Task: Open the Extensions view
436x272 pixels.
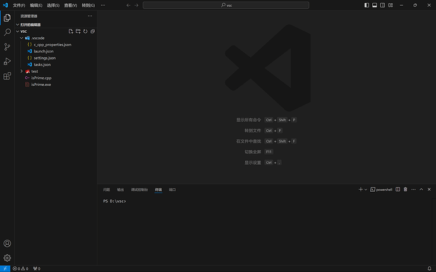Action: pos(7,76)
